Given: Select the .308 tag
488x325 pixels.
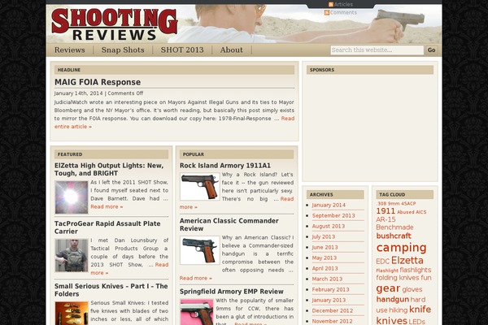Looking at the screenshot, I should pyautogui.click(x=381, y=203).
